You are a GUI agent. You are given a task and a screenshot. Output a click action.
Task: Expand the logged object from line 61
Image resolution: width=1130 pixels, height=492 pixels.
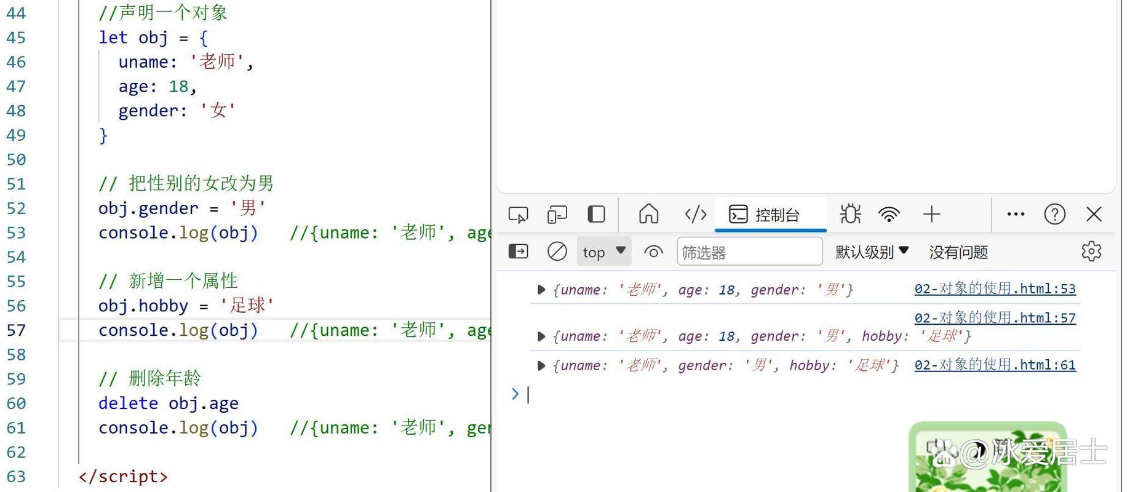(541, 366)
